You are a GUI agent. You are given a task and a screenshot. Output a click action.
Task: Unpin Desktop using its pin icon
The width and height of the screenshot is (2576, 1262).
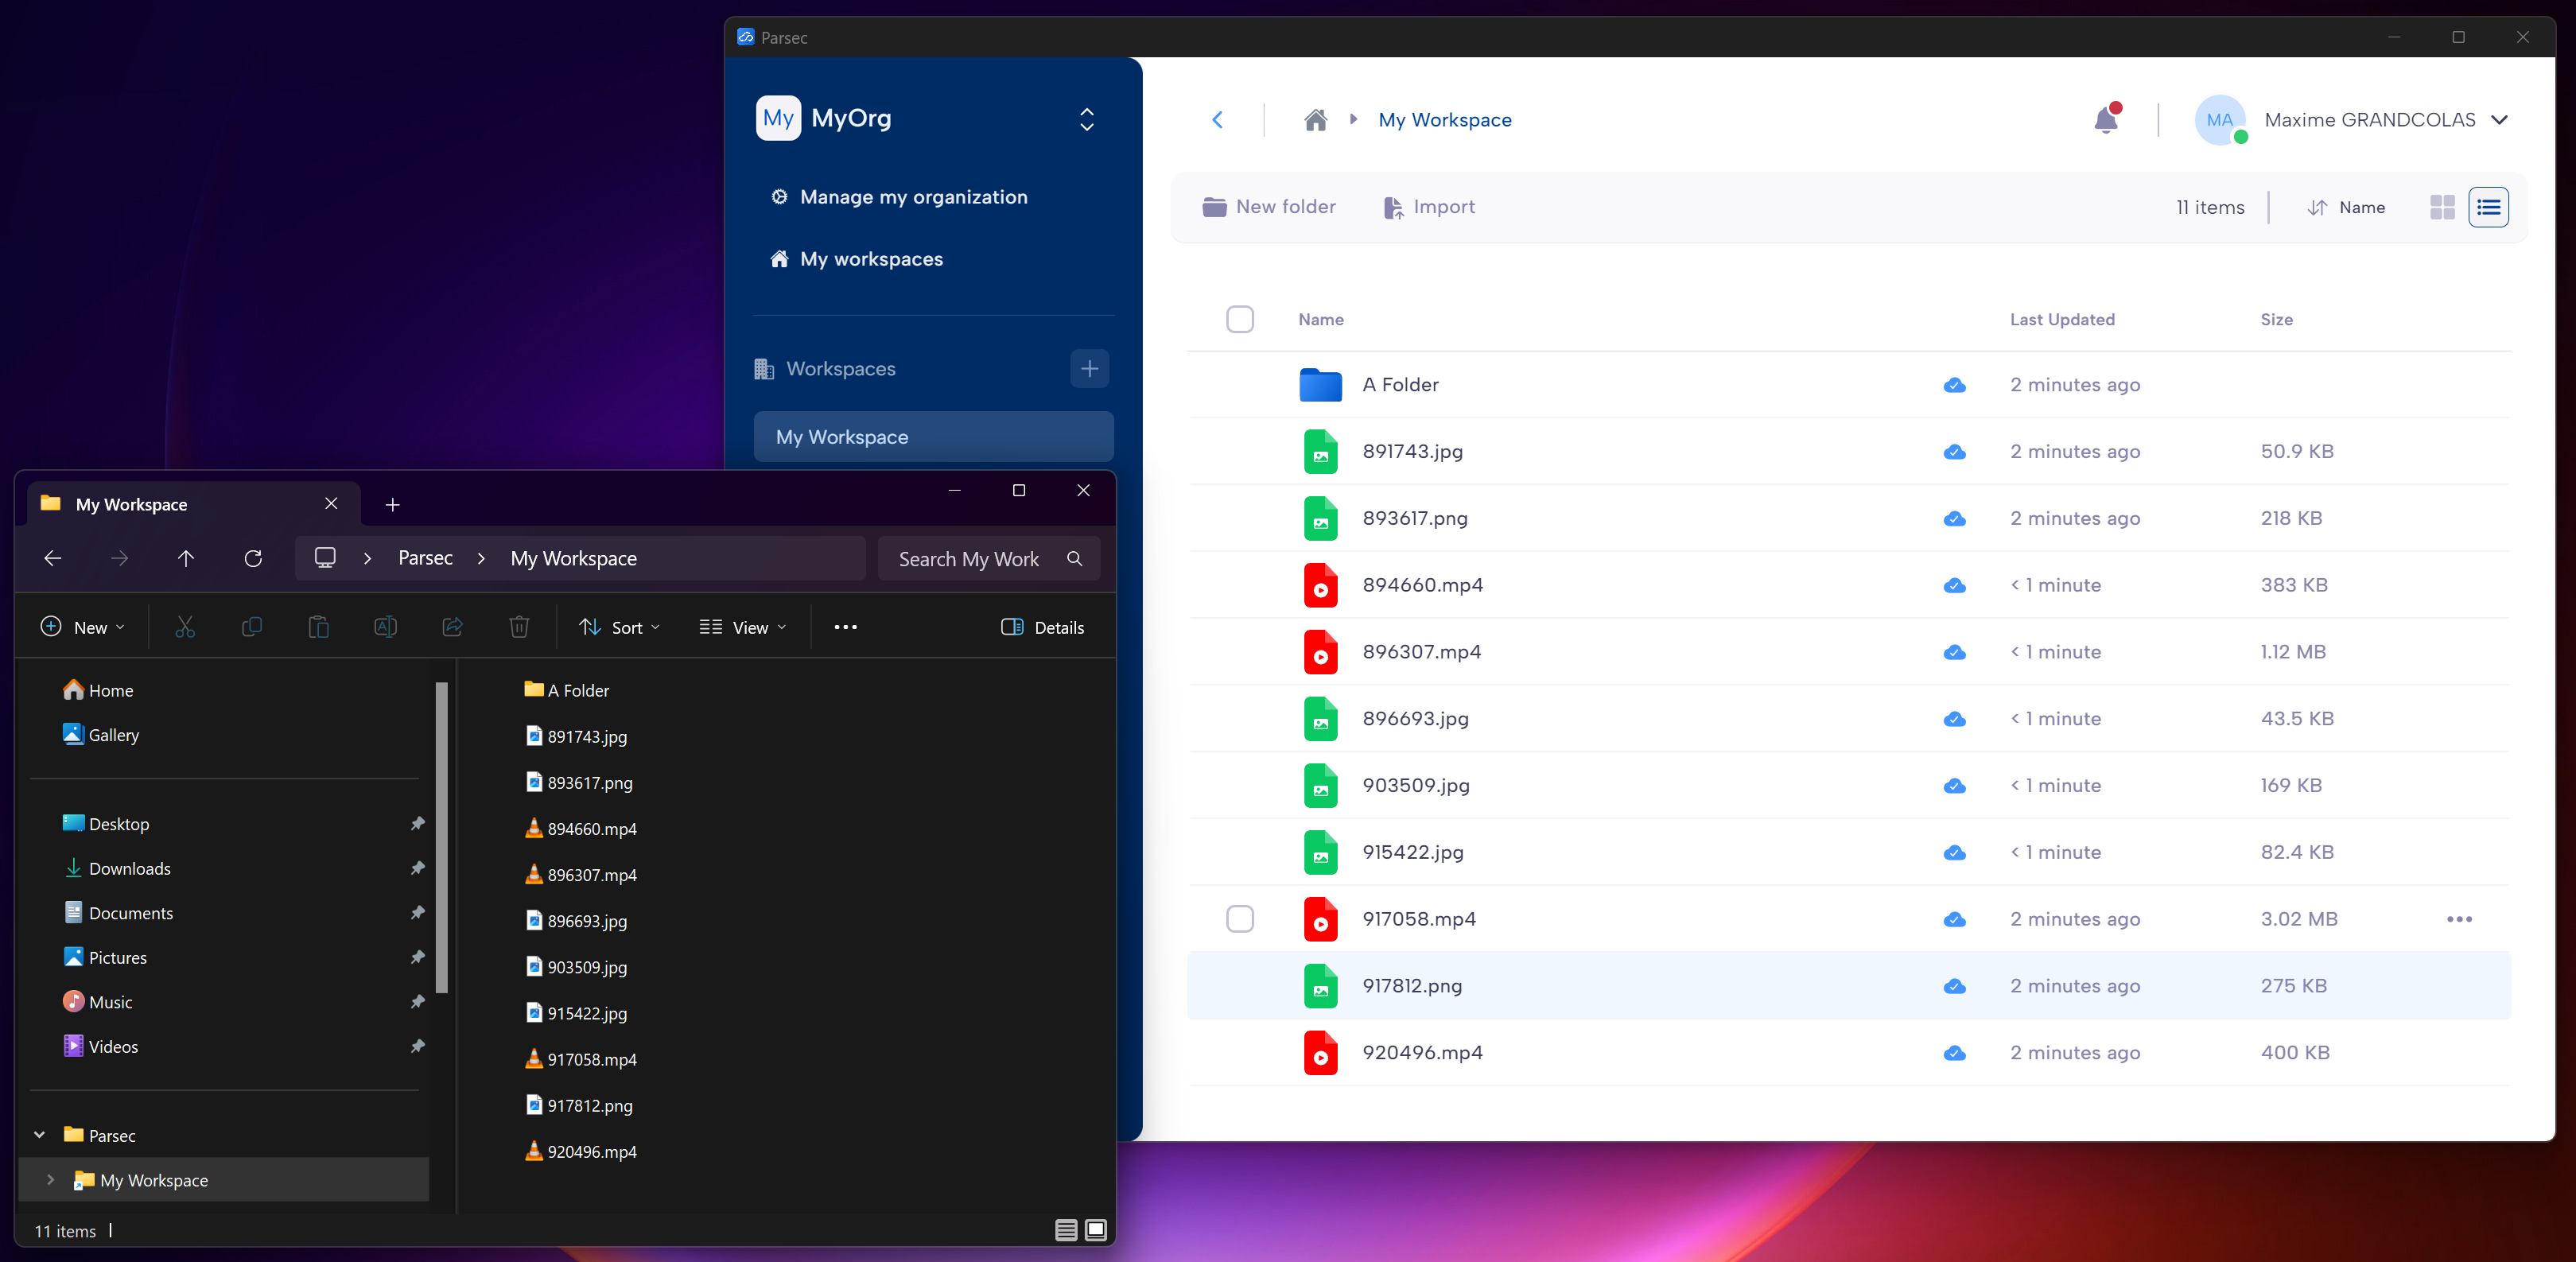417,824
